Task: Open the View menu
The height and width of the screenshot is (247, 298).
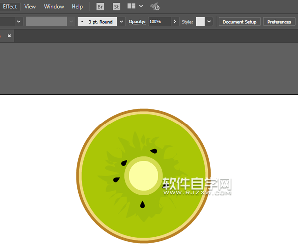Action: [x=30, y=7]
